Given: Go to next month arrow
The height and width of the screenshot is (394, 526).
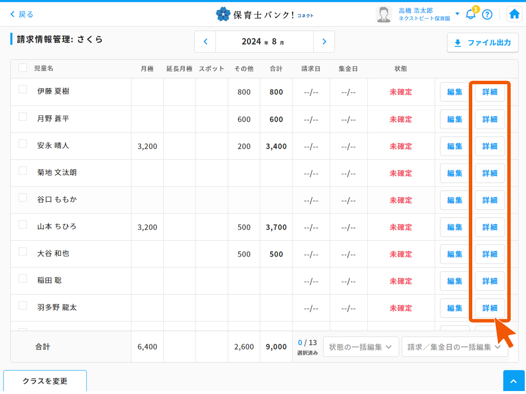Looking at the screenshot, I should coord(324,42).
